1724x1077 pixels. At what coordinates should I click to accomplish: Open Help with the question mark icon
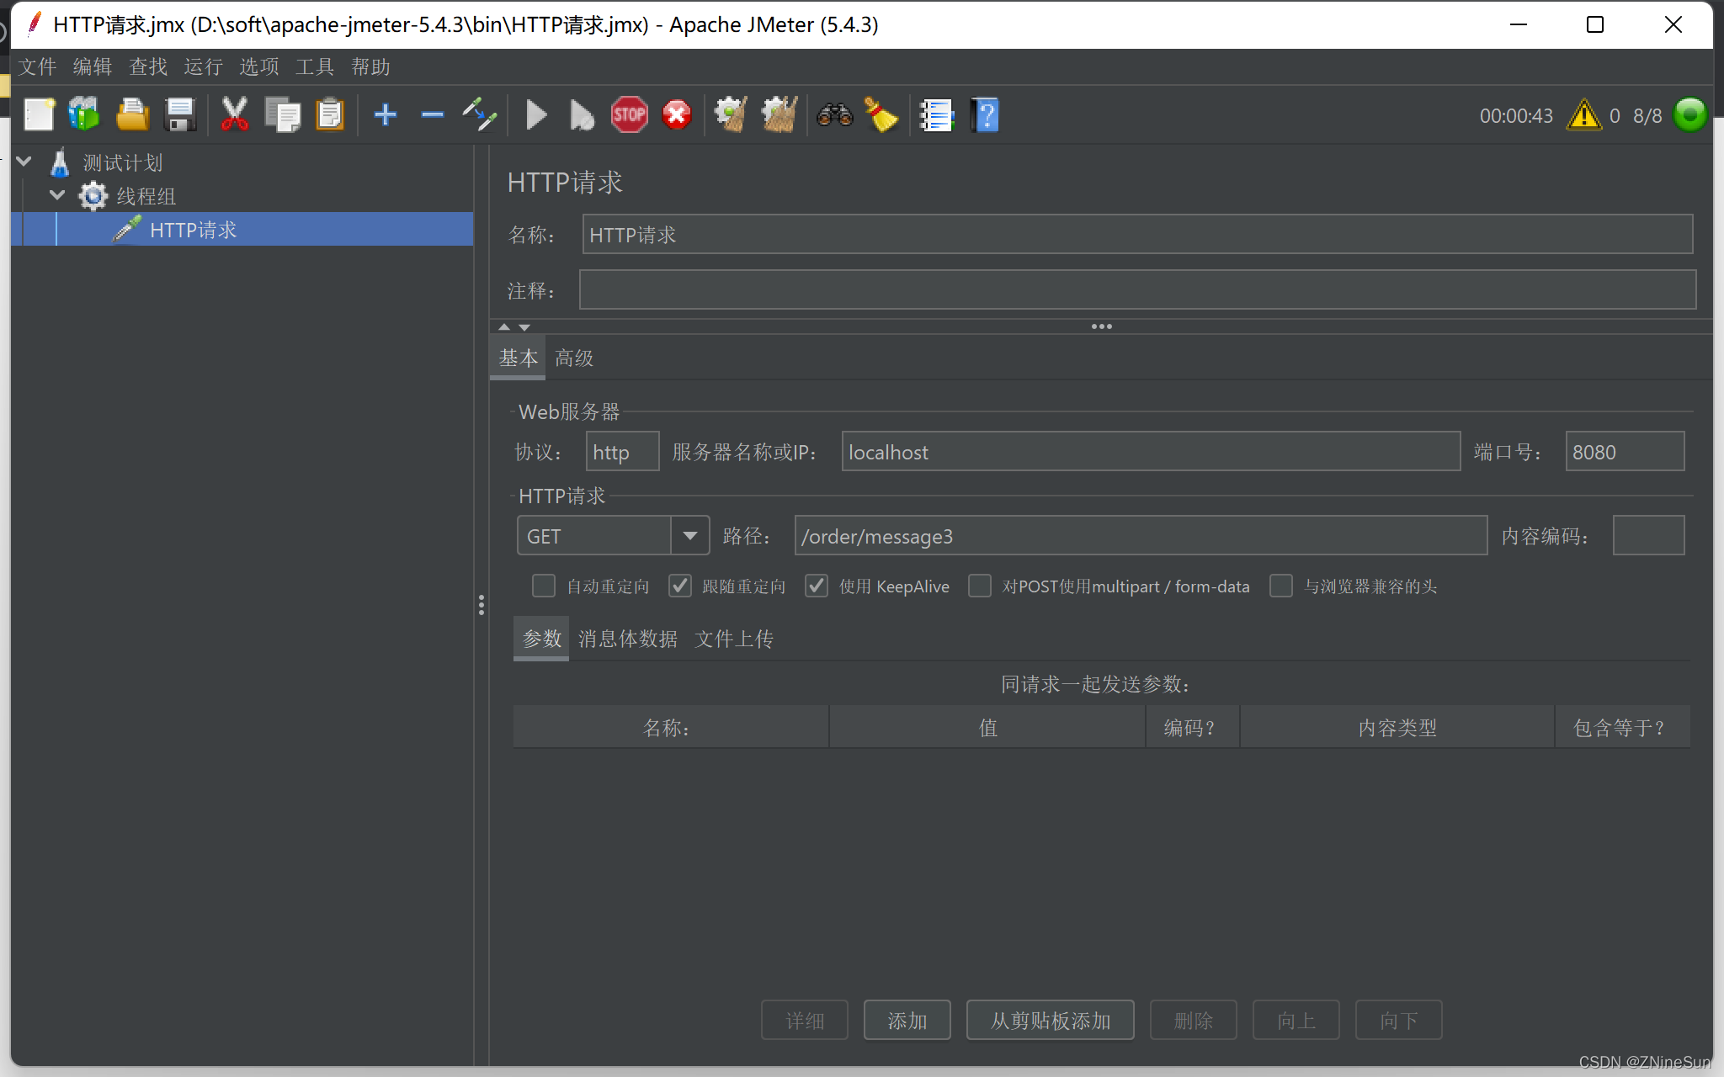(x=985, y=115)
